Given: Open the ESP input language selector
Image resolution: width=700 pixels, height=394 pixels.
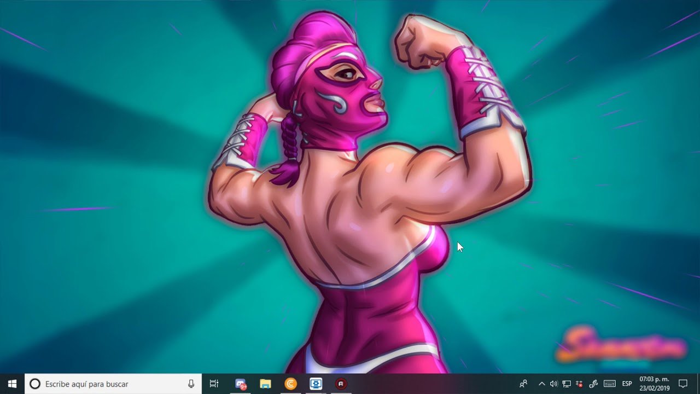Looking at the screenshot, I should point(627,384).
